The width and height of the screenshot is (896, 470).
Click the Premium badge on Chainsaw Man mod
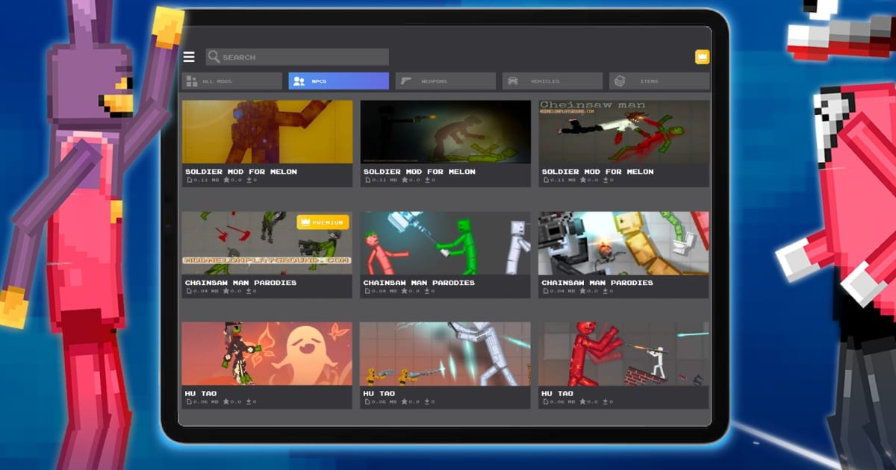[323, 222]
